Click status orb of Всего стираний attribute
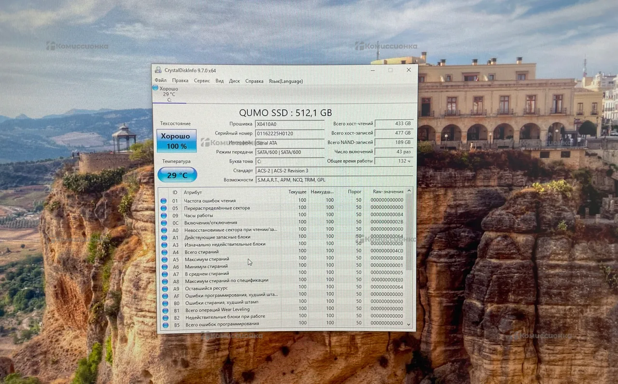Viewport: 618px width, 384px height. click(164, 252)
